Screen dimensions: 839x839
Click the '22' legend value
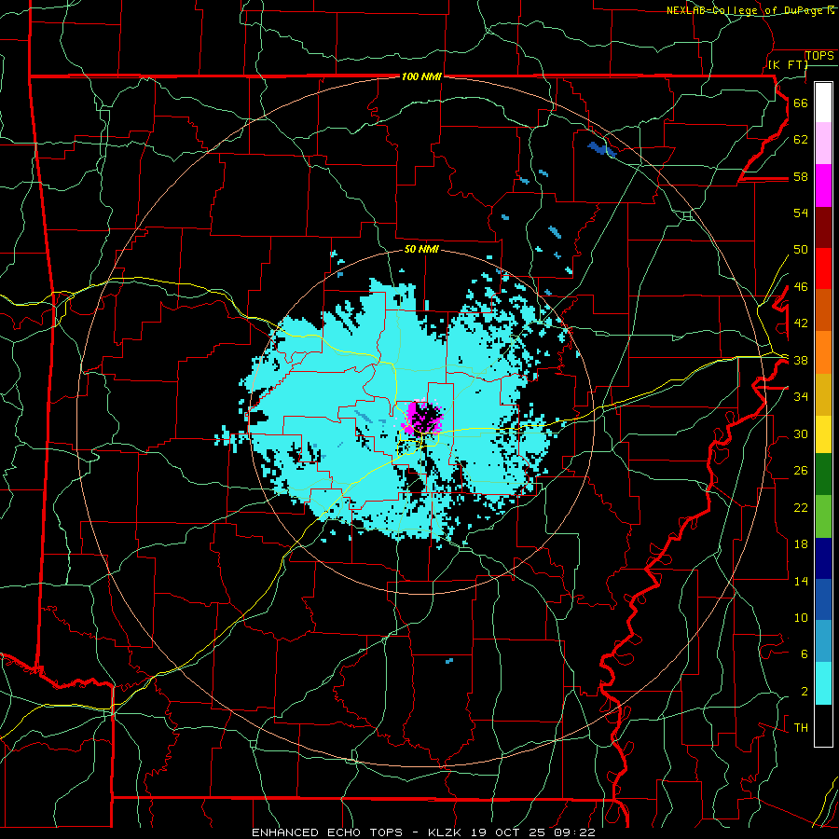click(801, 508)
